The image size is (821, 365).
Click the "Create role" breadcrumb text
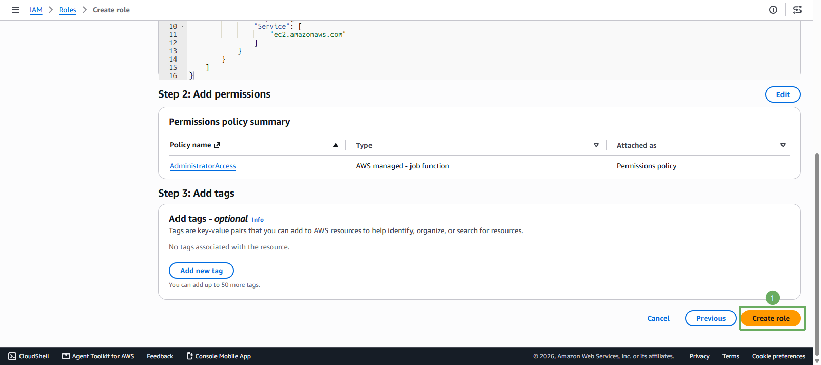pos(111,10)
